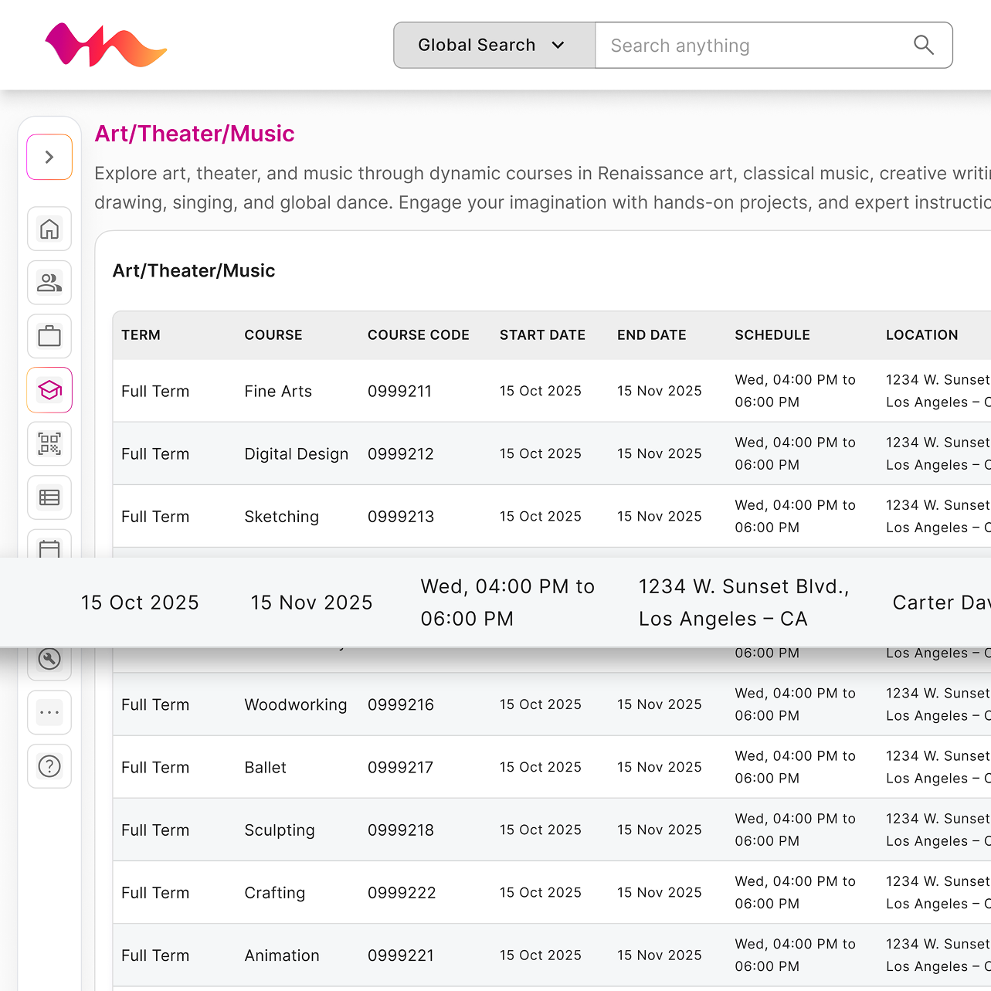
Task: Open the Animation course entry
Action: [x=282, y=955]
